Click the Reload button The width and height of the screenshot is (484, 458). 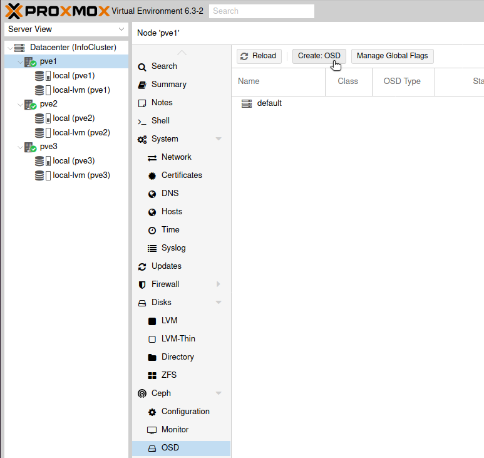pyautogui.click(x=259, y=56)
